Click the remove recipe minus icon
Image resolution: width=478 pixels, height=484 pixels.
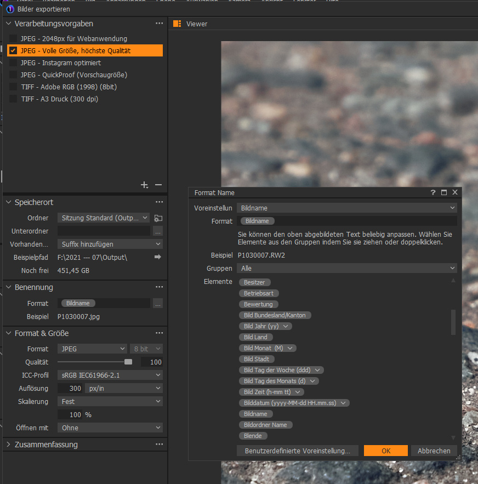pos(158,185)
